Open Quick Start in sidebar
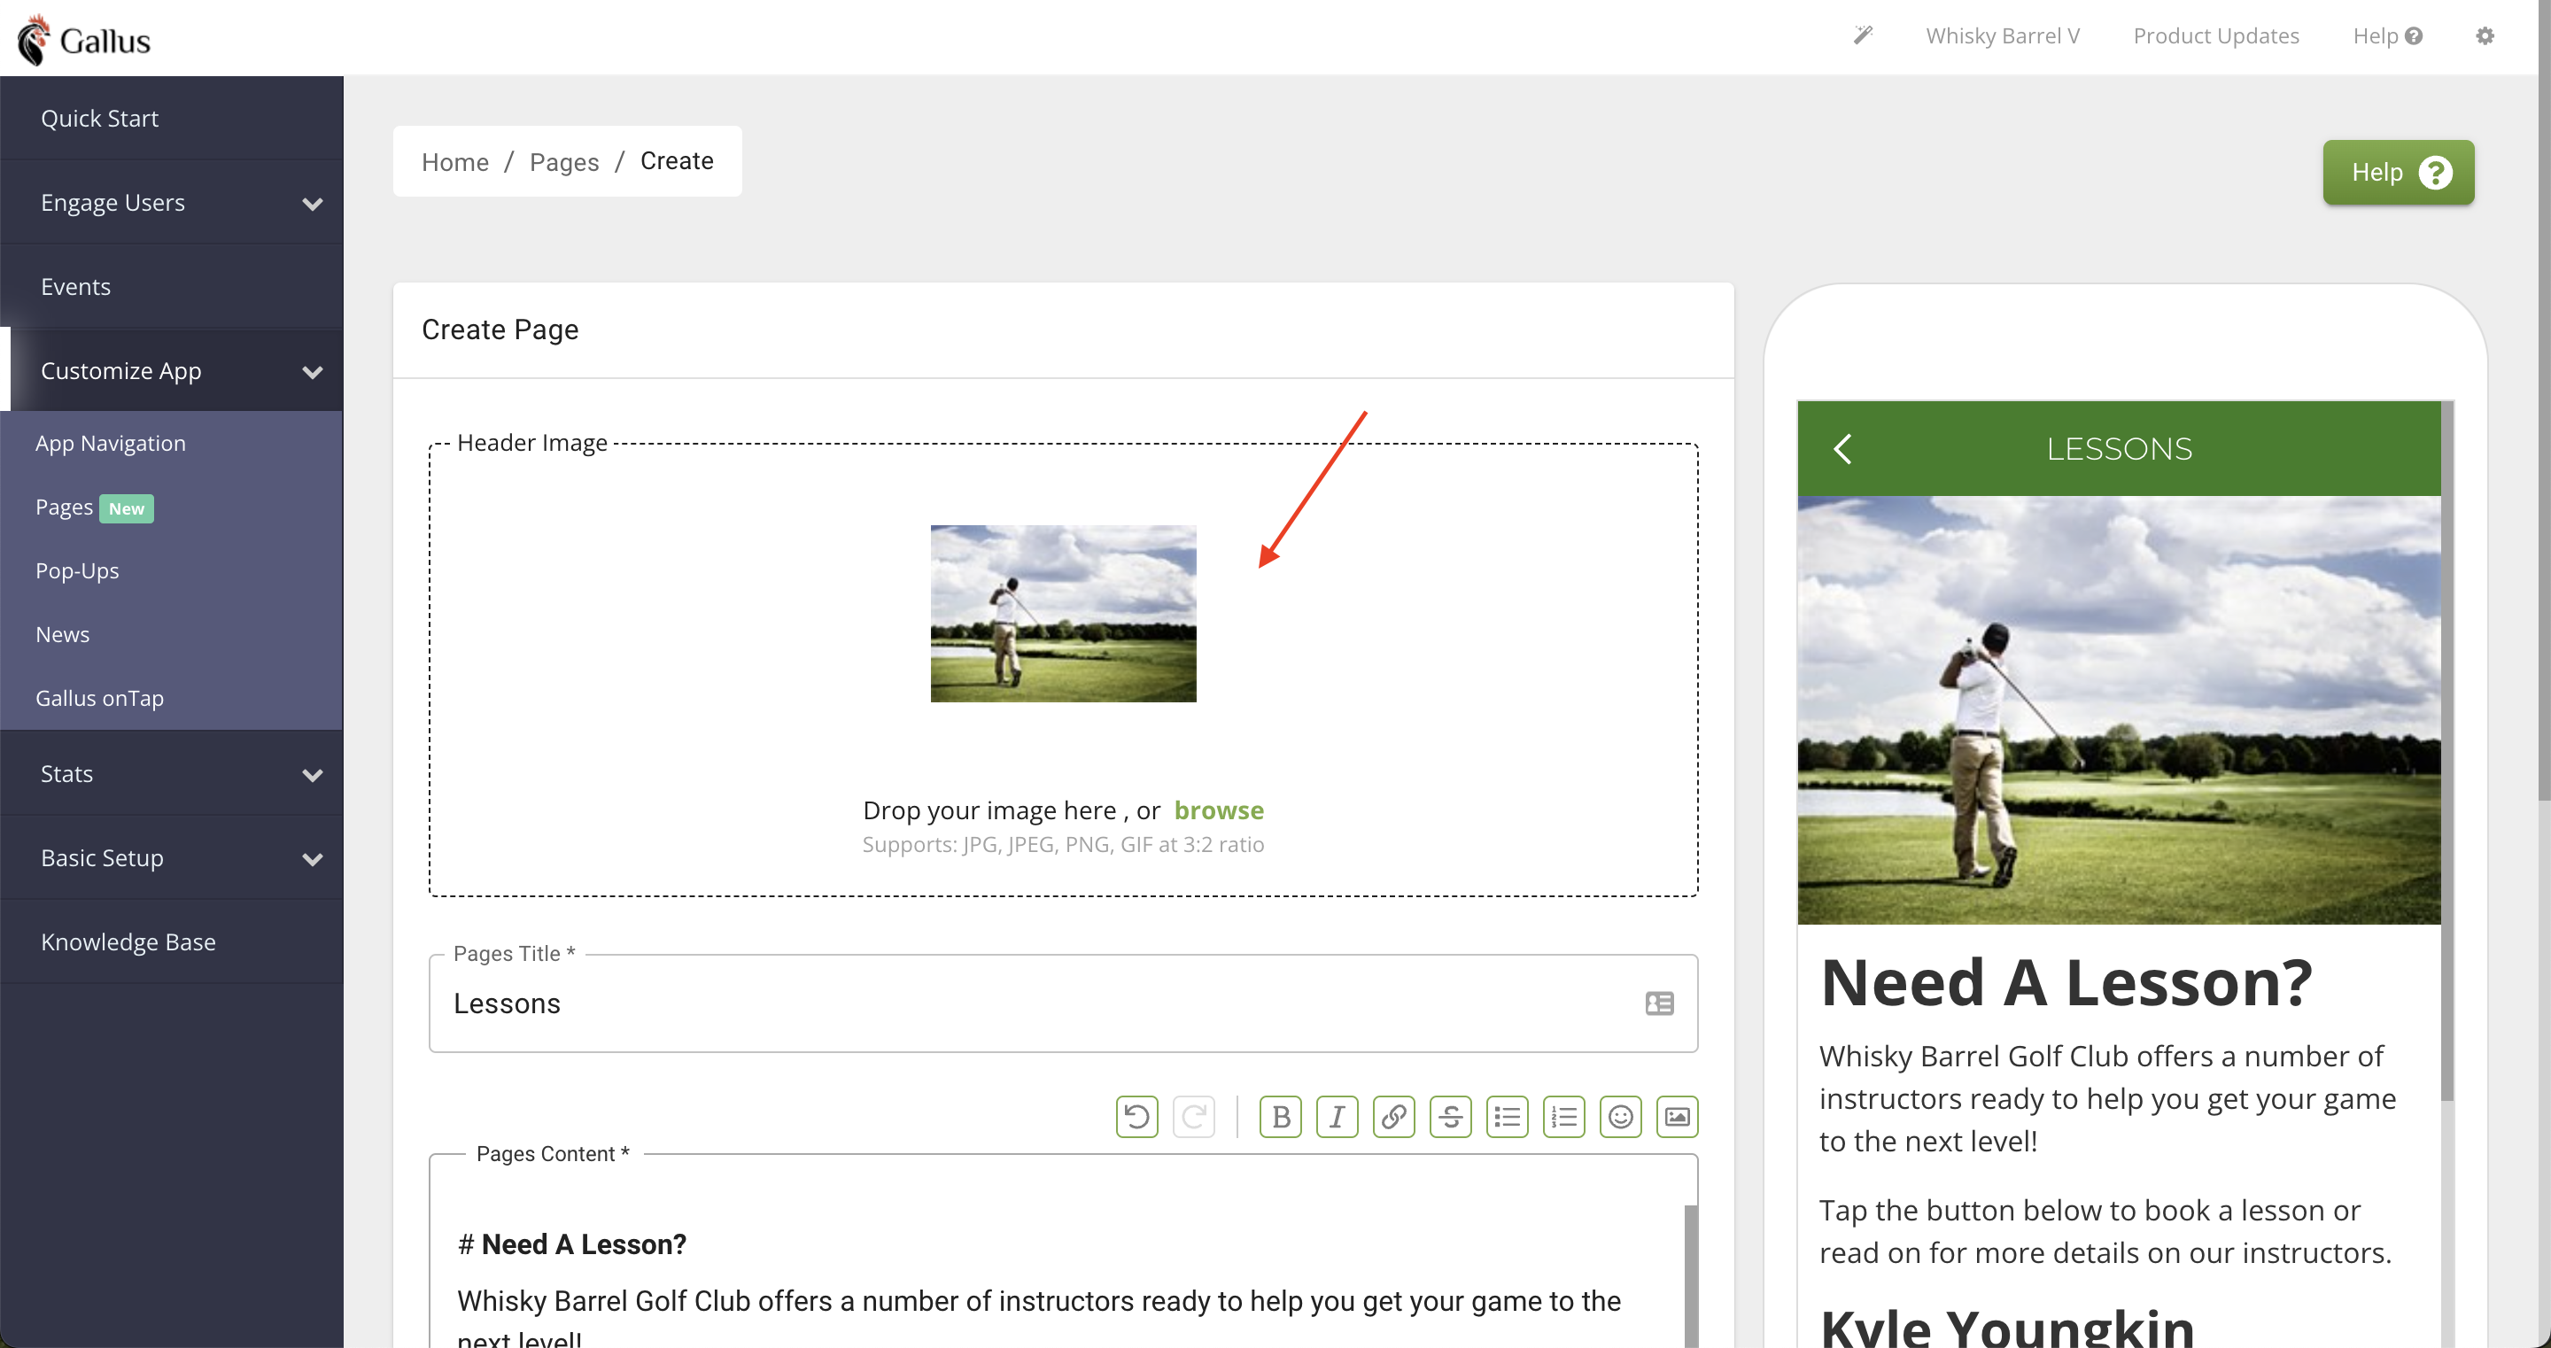The height and width of the screenshot is (1348, 2551). coord(173,118)
